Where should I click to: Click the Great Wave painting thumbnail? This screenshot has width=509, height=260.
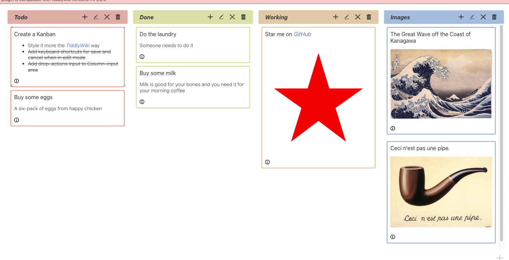coord(441,84)
